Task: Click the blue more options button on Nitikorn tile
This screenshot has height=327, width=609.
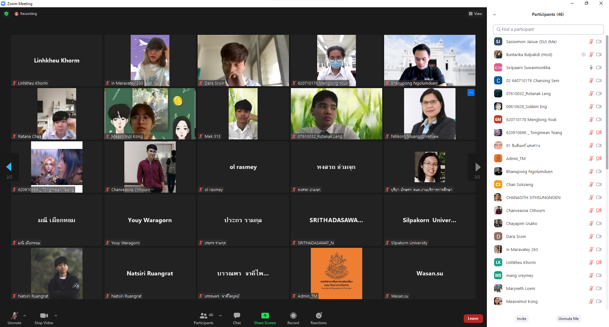Action: (x=471, y=93)
